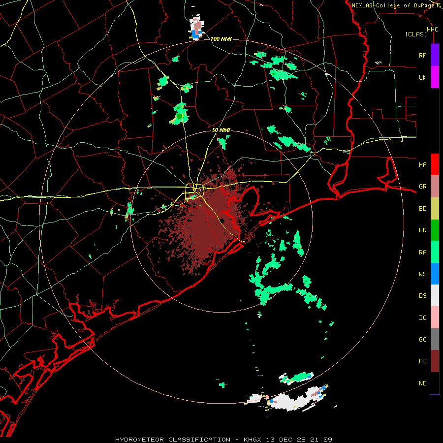The height and width of the screenshot is (443, 443).
Task: Click the HR legend label
Action: coord(422,230)
